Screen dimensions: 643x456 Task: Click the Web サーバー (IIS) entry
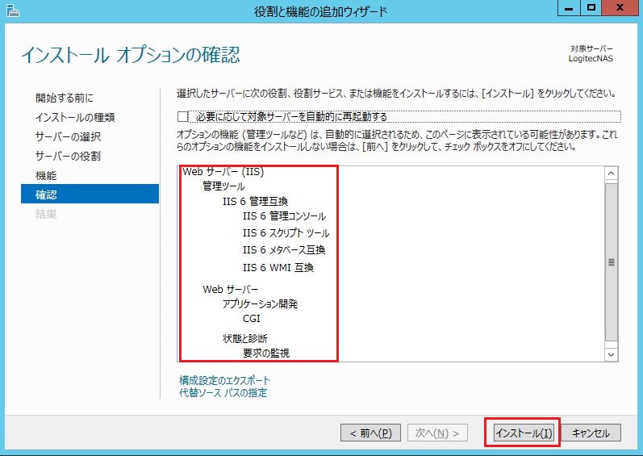[x=223, y=171]
